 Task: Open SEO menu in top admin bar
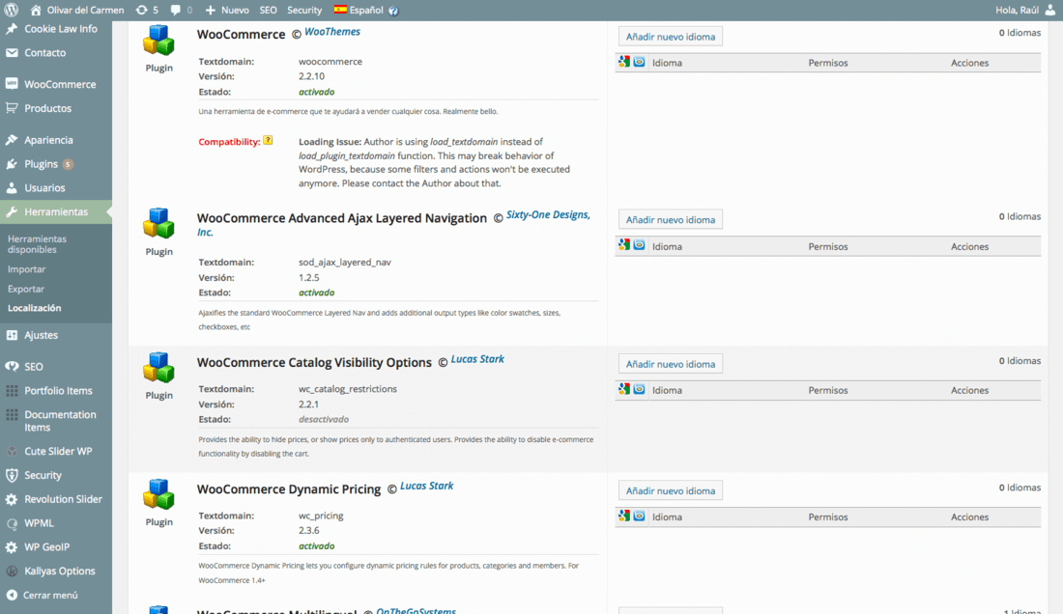point(269,11)
